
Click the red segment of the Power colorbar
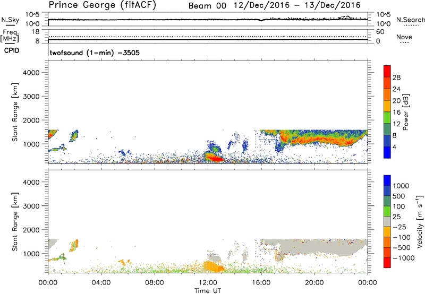pyautogui.click(x=387, y=72)
